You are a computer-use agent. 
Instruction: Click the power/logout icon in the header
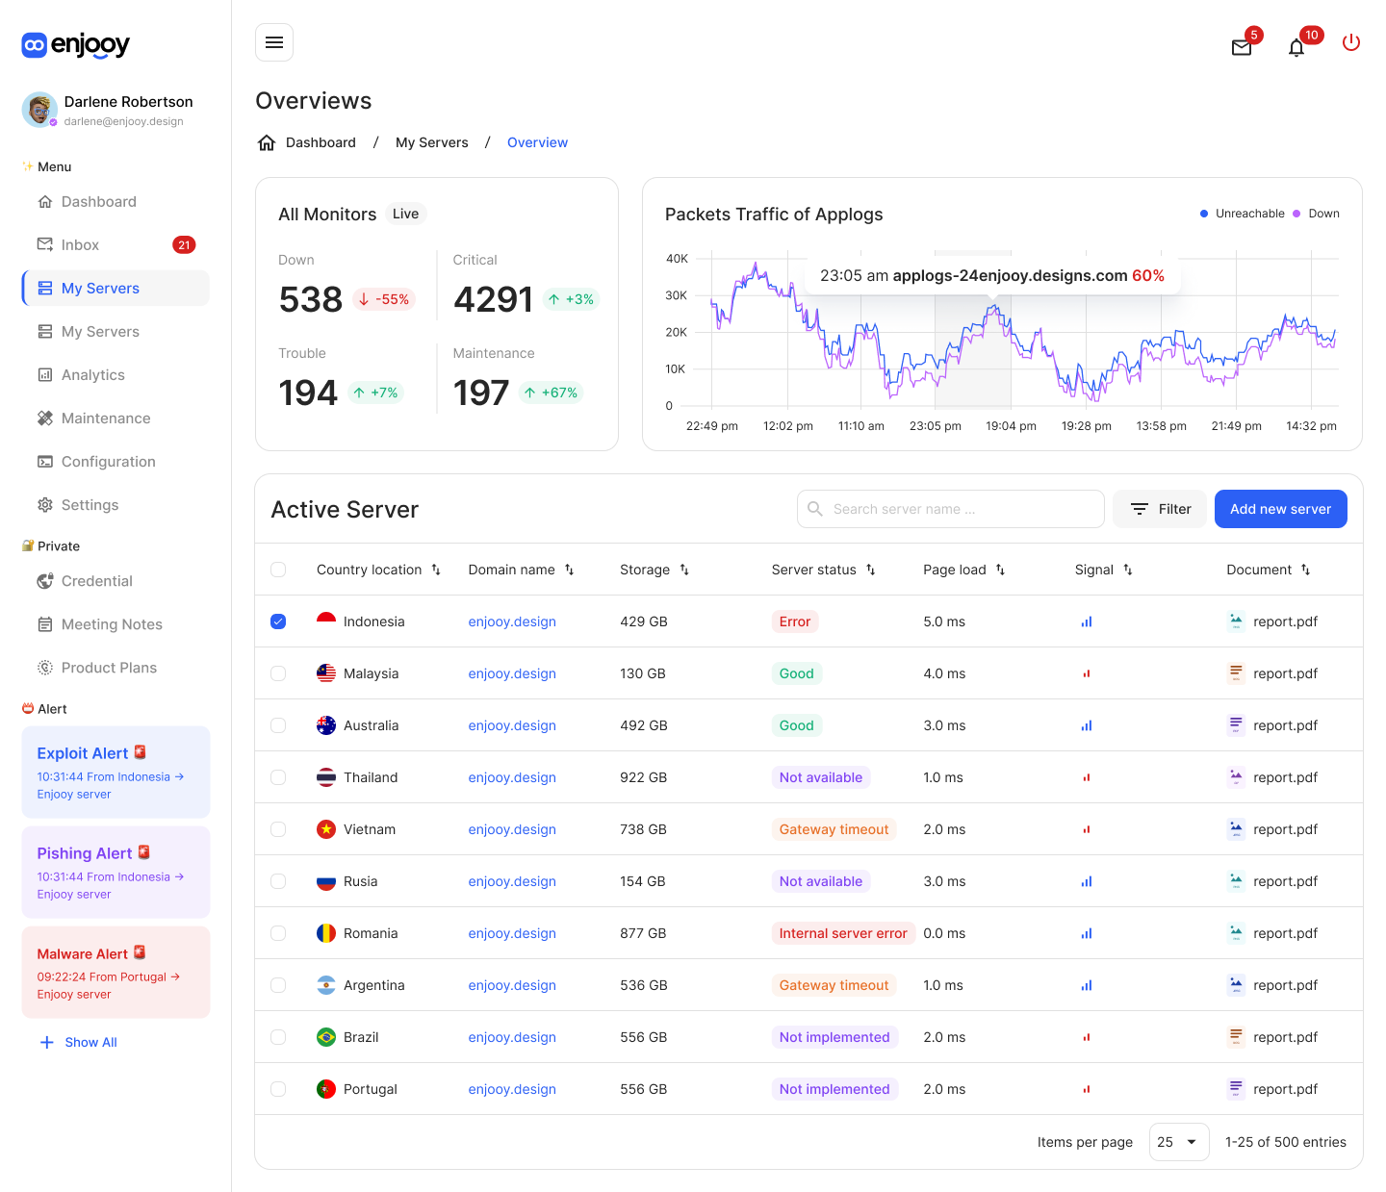click(1351, 42)
